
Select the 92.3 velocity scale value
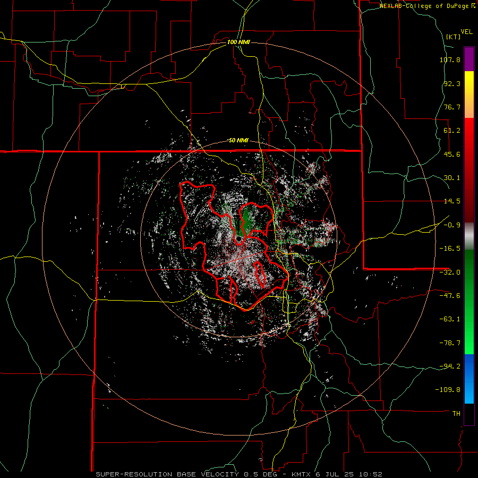452,83
